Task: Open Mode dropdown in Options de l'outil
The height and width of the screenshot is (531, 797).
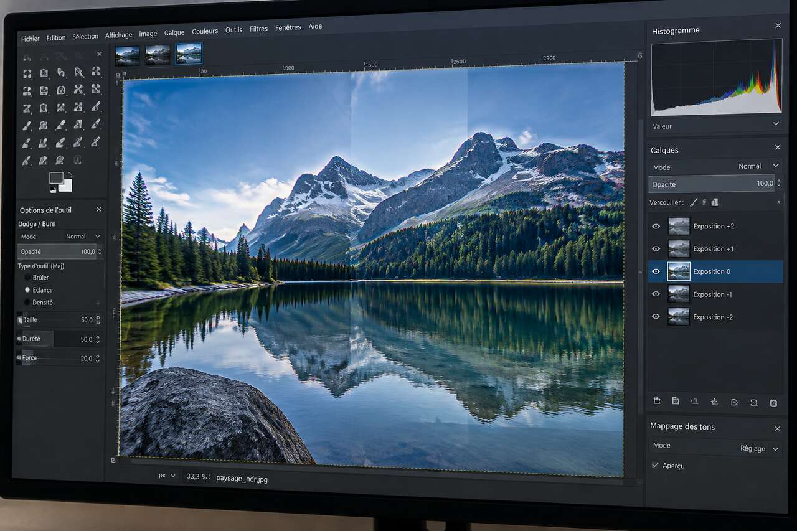Action: pos(60,237)
